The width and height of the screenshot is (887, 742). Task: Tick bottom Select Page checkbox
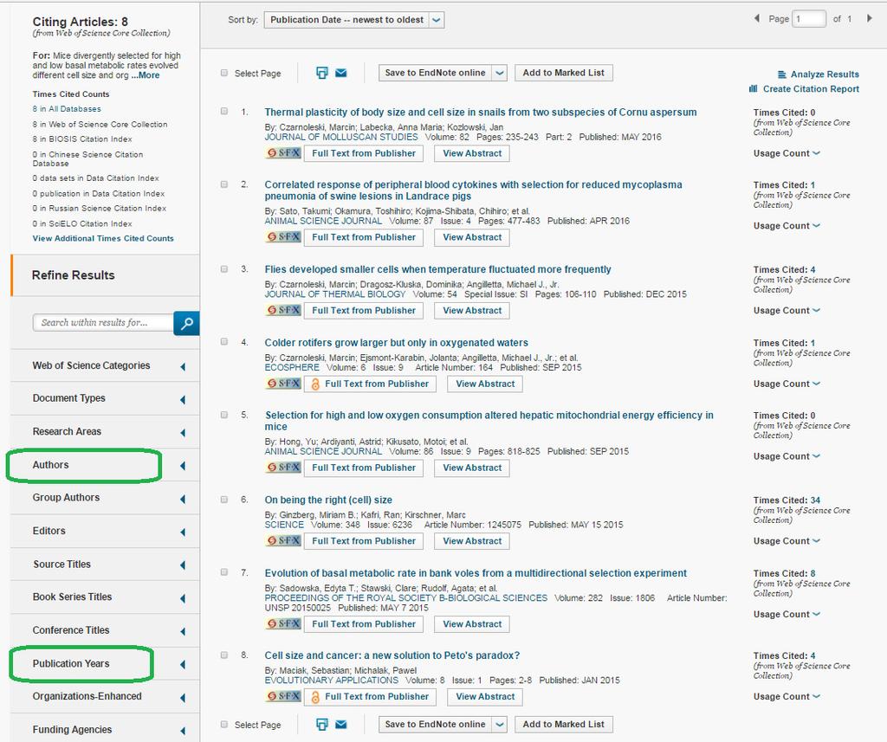[224, 725]
